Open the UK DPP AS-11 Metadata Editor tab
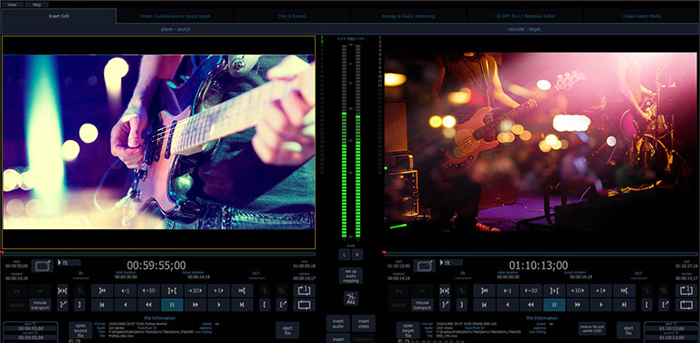Image resolution: width=700 pixels, height=343 pixels. click(525, 16)
